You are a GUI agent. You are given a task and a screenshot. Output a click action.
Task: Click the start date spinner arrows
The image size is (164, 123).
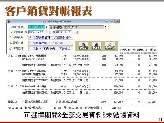(47, 32)
